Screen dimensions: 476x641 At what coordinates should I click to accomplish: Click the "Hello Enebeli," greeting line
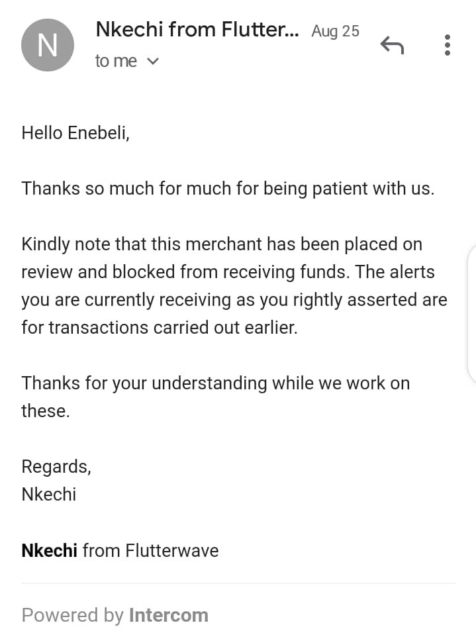tap(75, 133)
